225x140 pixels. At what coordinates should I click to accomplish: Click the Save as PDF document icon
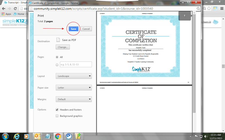(58, 40)
